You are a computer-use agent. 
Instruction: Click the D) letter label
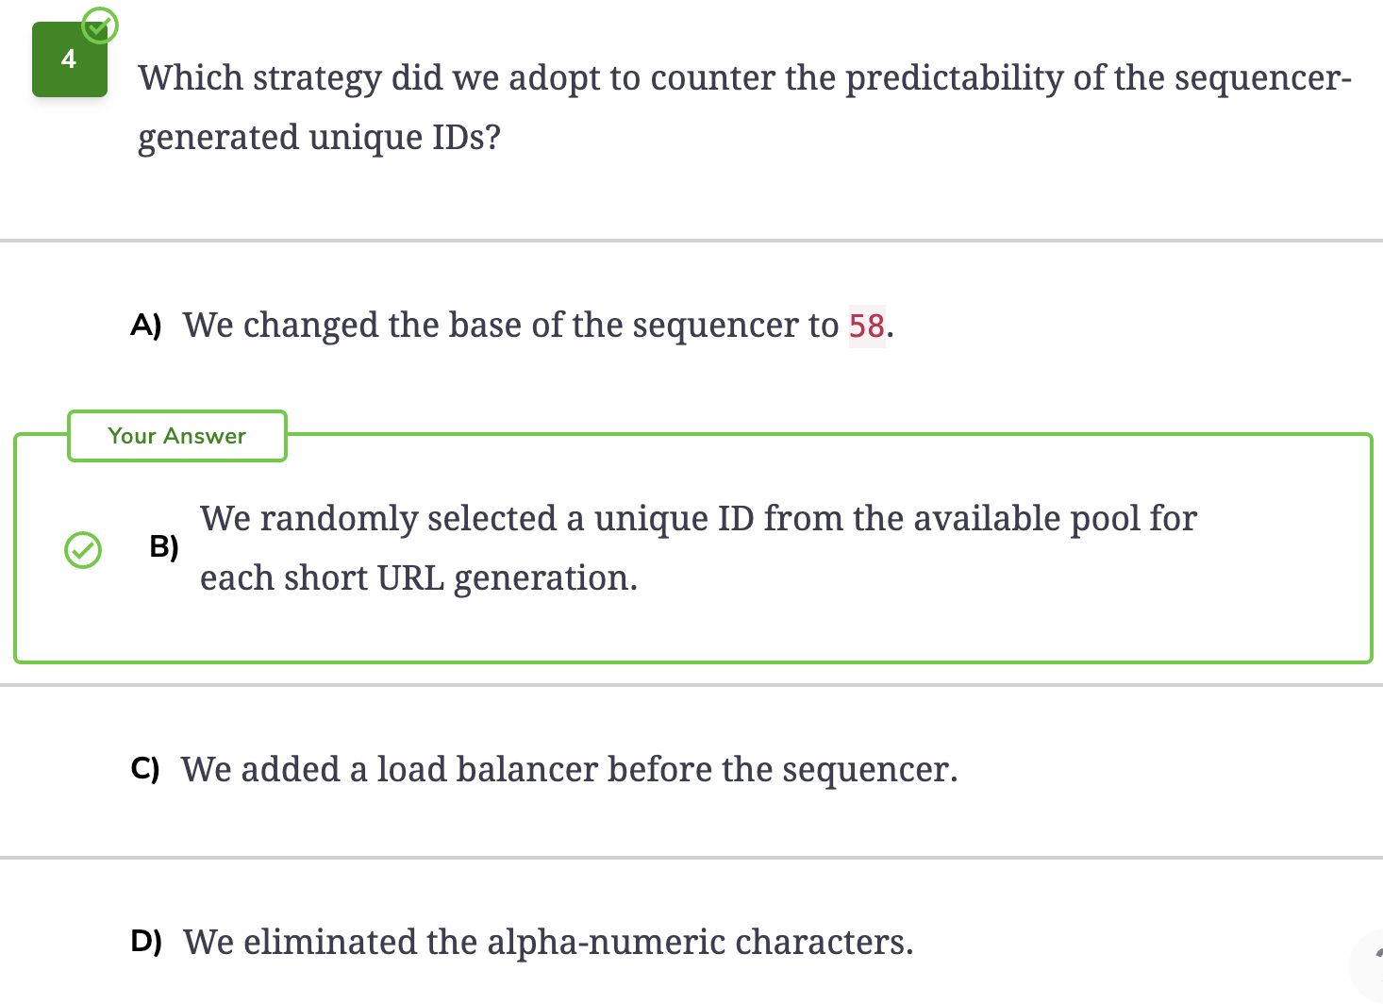(146, 942)
